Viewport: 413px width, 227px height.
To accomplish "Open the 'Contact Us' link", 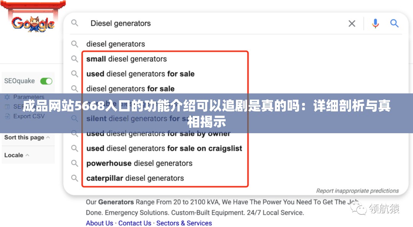I will (x=134, y=223).
